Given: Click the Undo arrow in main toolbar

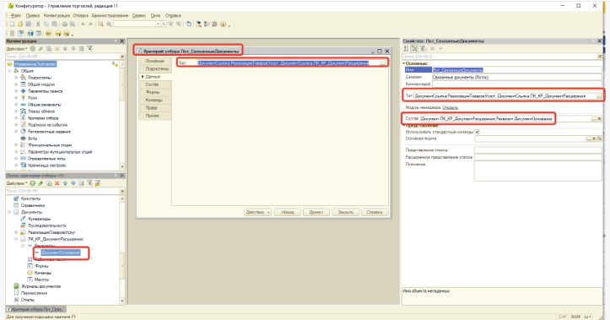Looking at the screenshot, I should click(x=83, y=24).
